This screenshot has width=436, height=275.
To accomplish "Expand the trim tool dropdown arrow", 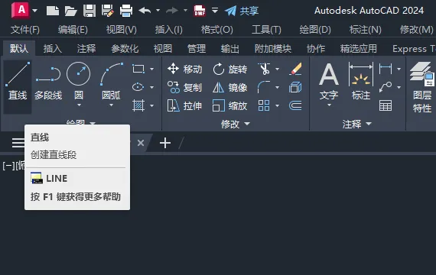I will (x=277, y=69).
